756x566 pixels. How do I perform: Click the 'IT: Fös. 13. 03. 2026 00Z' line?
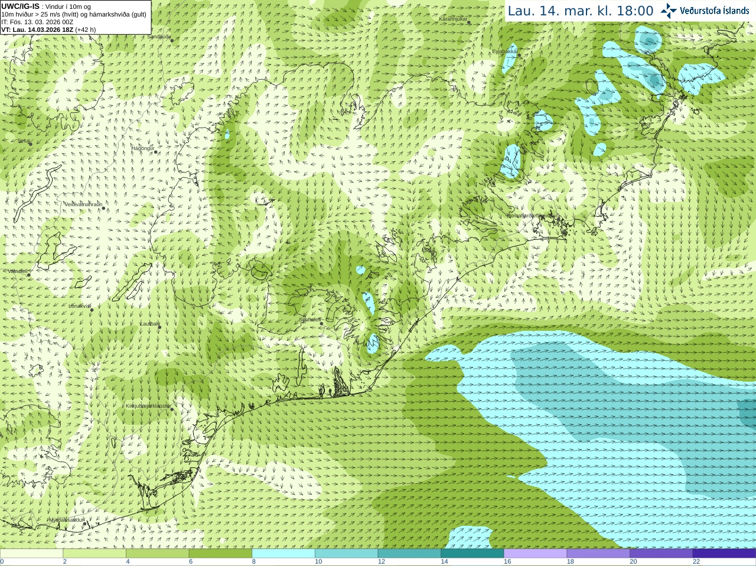(37, 22)
